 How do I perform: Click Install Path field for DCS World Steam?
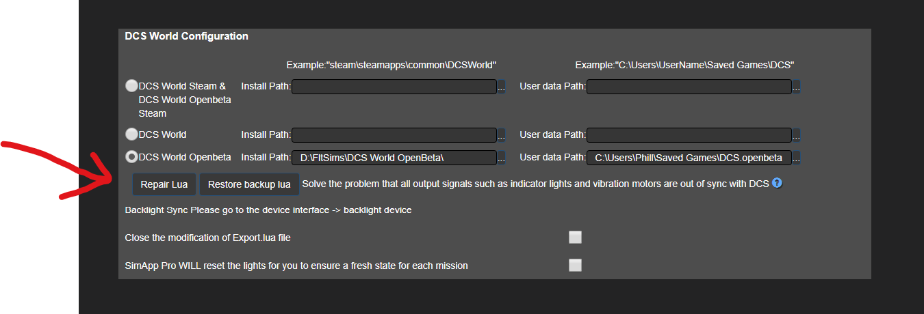point(394,87)
